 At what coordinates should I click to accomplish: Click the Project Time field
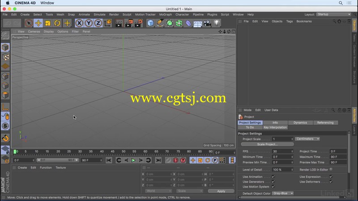click(x=338, y=151)
